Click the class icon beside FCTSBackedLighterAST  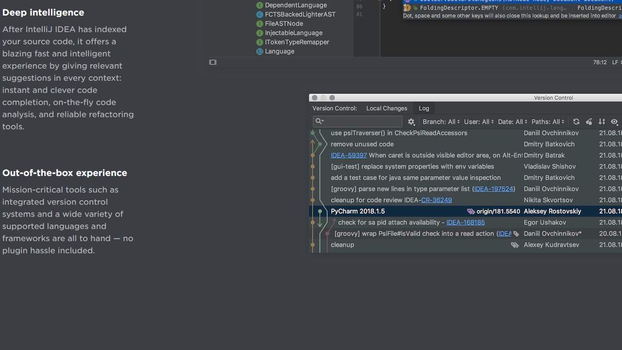259,14
